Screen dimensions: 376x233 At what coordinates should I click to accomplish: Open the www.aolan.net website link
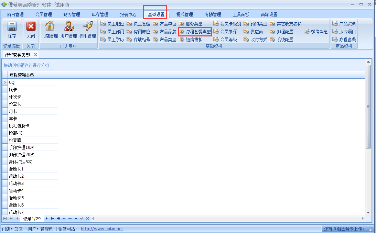coord(102,229)
